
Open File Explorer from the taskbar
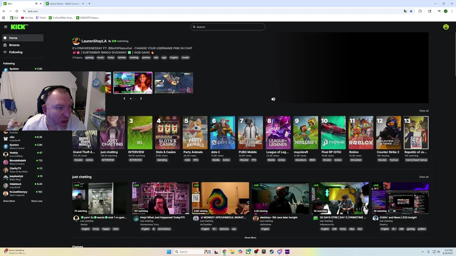pyautogui.click(x=232, y=252)
